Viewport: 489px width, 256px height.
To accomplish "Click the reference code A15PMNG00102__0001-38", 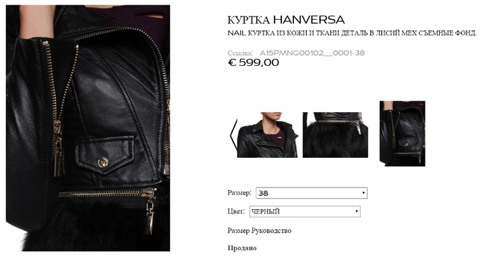I will coord(312,53).
